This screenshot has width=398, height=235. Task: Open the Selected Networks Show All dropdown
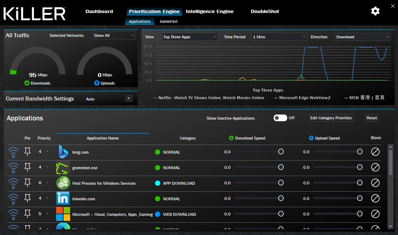click(x=114, y=35)
